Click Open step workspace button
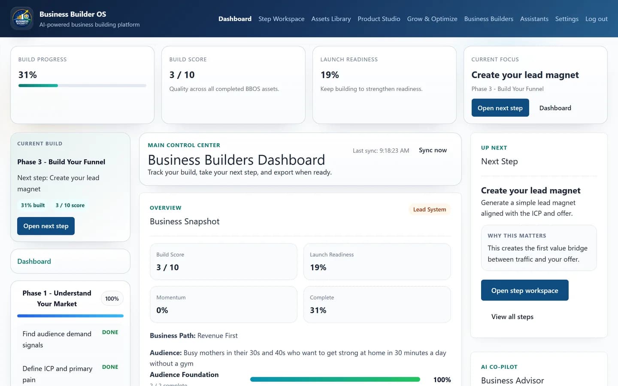This screenshot has height=386, width=618. click(x=524, y=290)
